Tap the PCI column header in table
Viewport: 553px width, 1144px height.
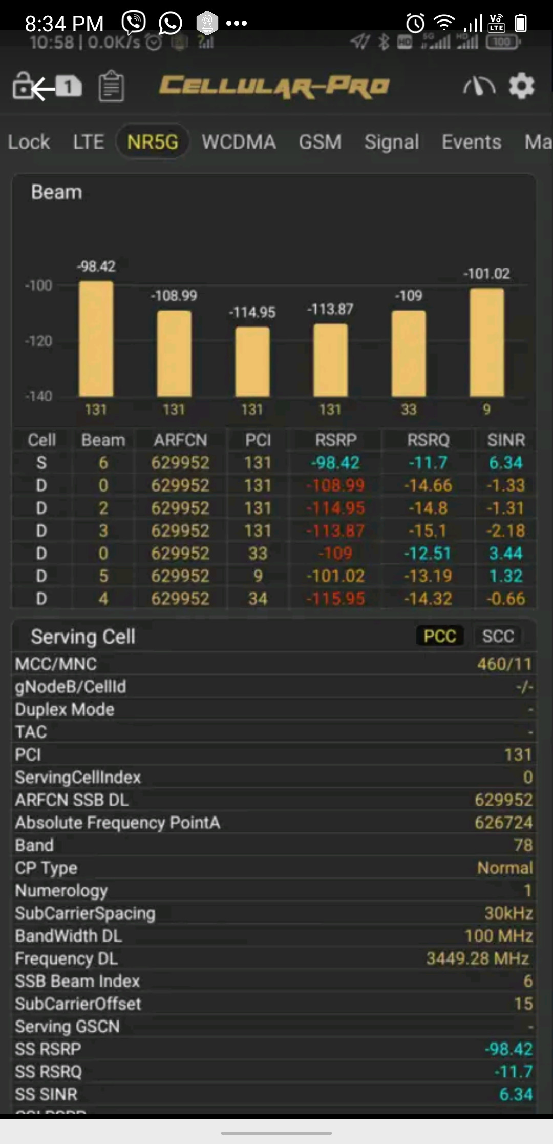pyautogui.click(x=258, y=440)
